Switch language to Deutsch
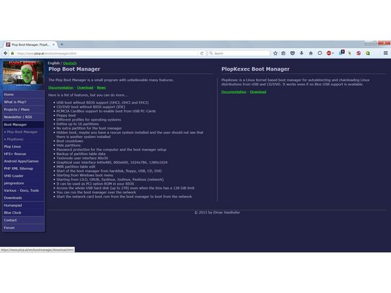 coord(70,63)
